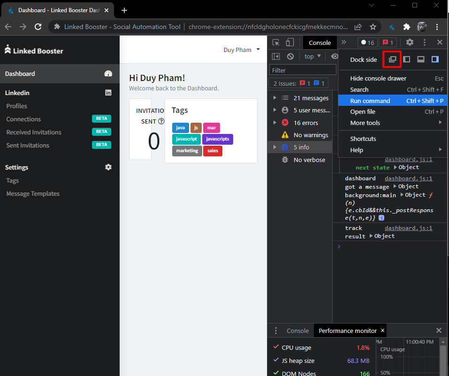Click the Dashboard speedometer icon in sidebar
This screenshot has height=376, width=449.
pos(108,74)
